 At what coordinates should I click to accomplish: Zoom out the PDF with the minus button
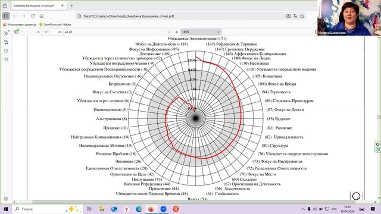[169, 32]
